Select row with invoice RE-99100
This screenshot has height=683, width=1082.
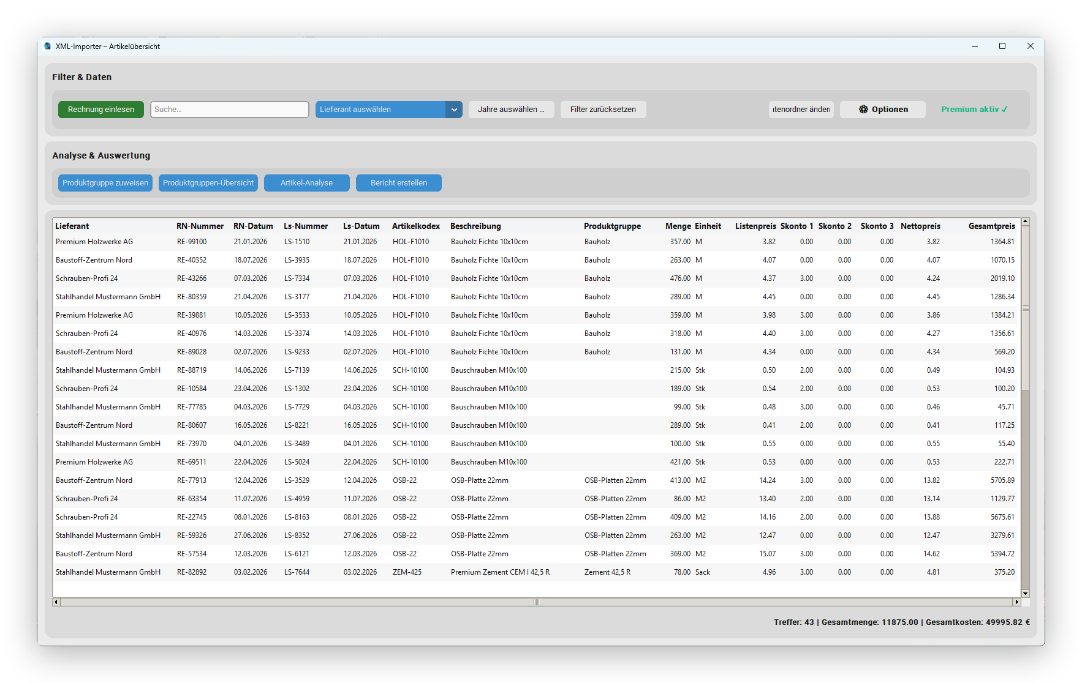535,242
